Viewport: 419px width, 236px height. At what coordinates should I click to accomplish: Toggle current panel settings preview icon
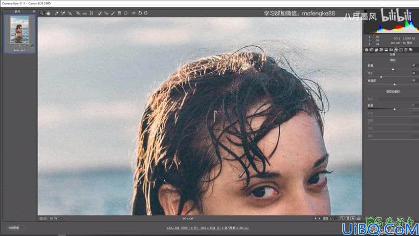(x=359, y=218)
